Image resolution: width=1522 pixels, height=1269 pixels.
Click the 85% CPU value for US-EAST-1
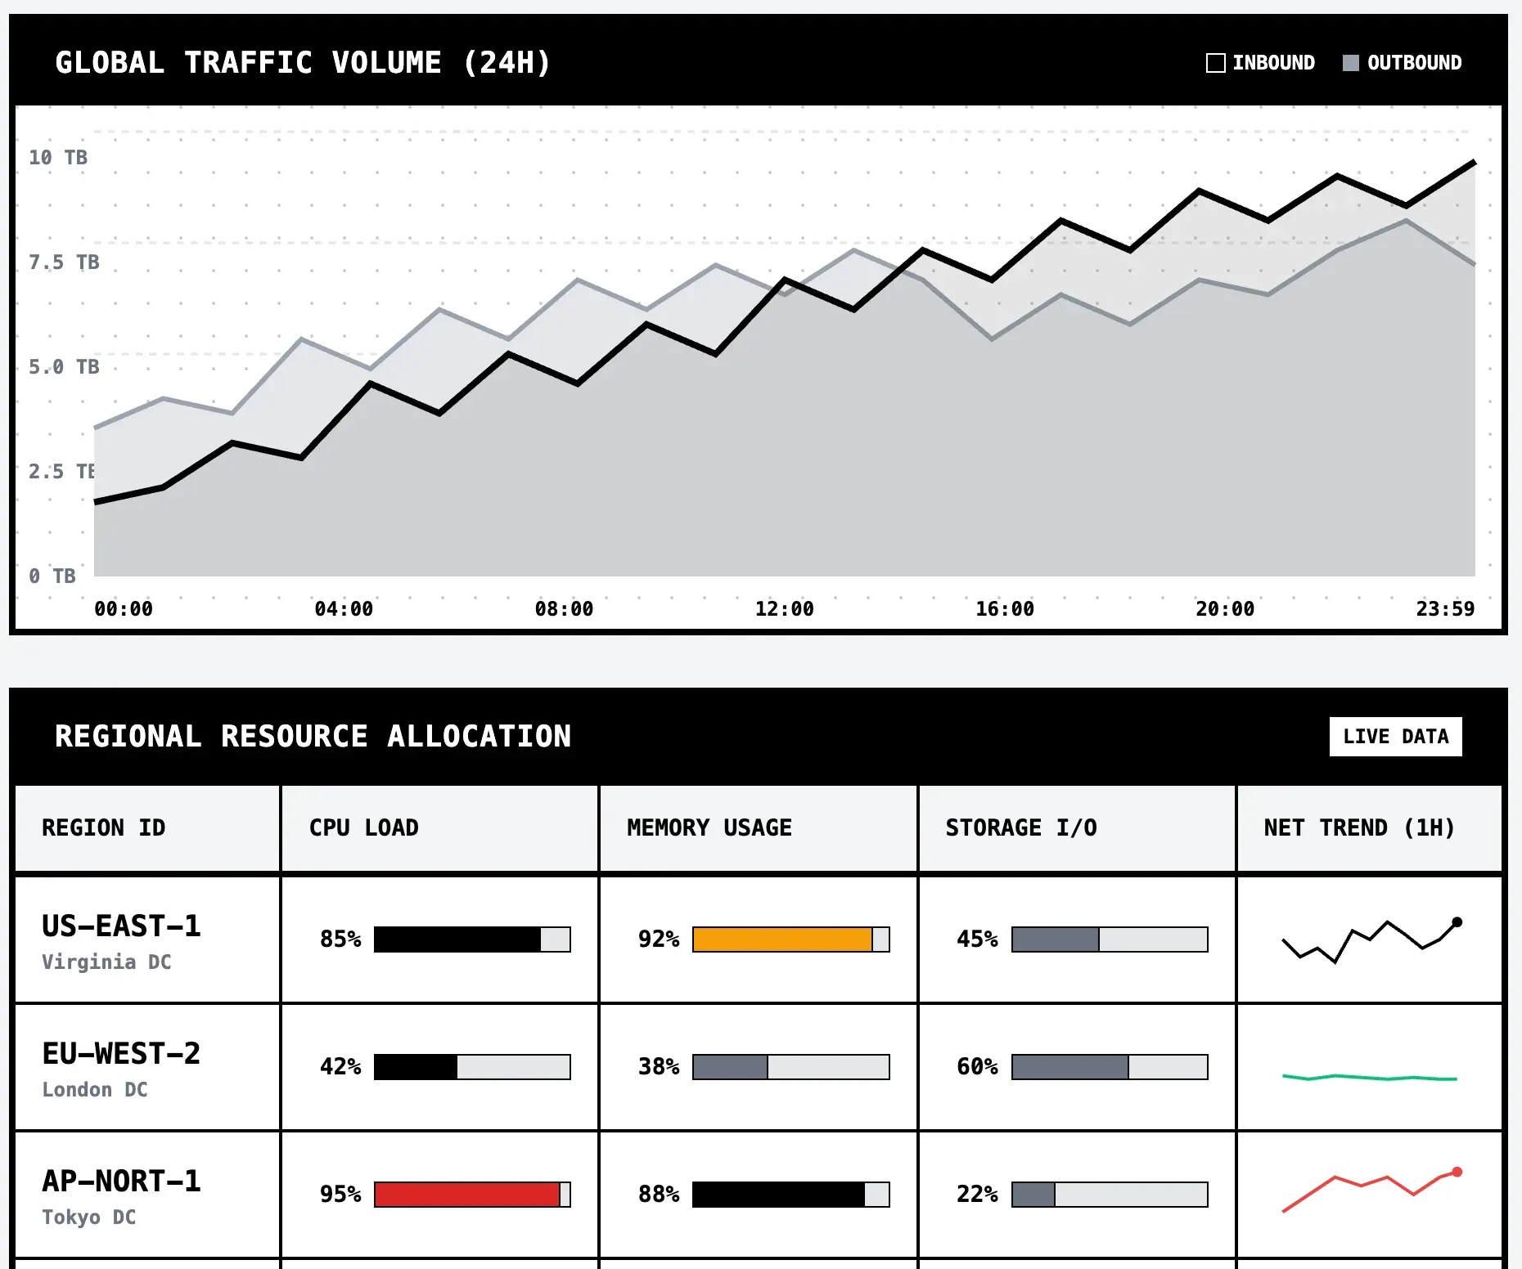point(340,939)
